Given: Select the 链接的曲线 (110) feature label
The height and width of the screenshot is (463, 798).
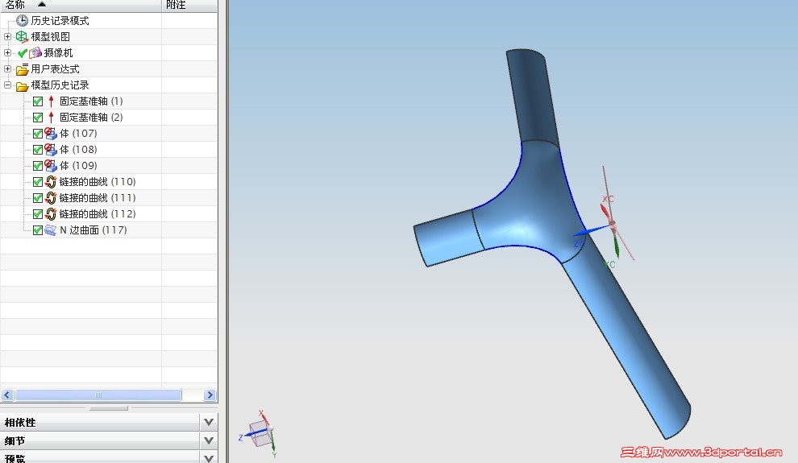Looking at the screenshot, I should coord(98,182).
